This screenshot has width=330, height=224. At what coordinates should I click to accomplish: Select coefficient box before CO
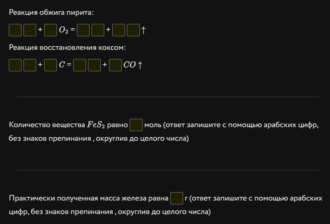coord(115,65)
